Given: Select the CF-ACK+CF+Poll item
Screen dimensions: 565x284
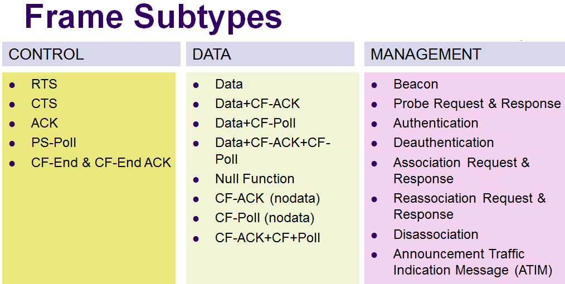Looking at the screenshot, I should (267, 238).
